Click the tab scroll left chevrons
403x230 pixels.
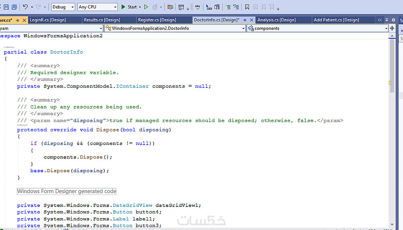click(x=380, y=20)
